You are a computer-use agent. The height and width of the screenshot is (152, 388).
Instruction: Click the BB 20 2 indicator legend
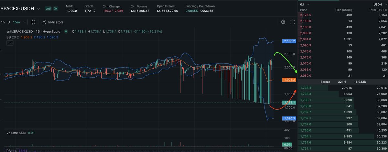click(x=13, y=37)
